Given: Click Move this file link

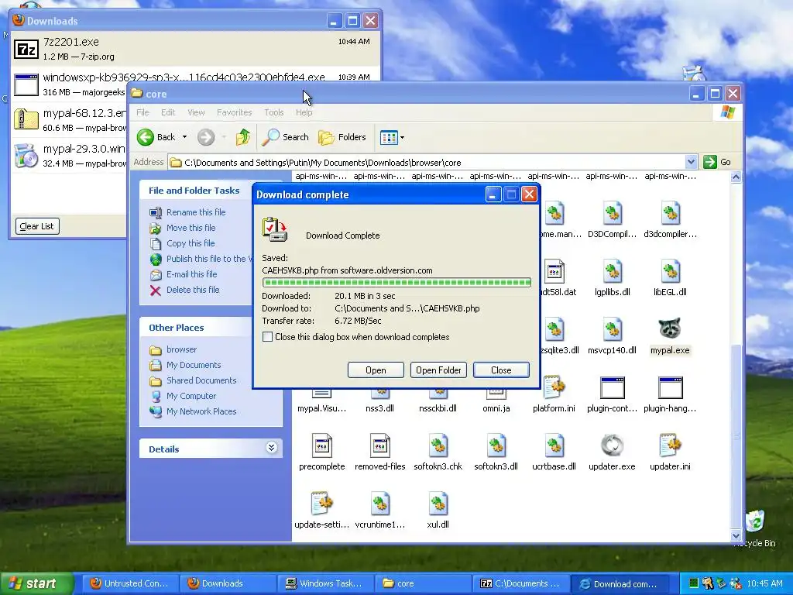Looking at the screenshot, I should pyautogui.click(x=191, y=229).
